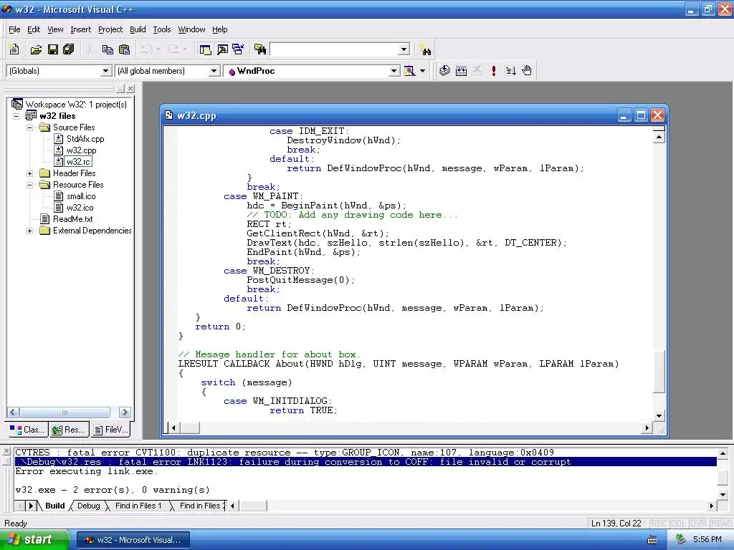The image size is (734, 550).
Task: Switch to the FileView tab
Action: pos(110,430)
